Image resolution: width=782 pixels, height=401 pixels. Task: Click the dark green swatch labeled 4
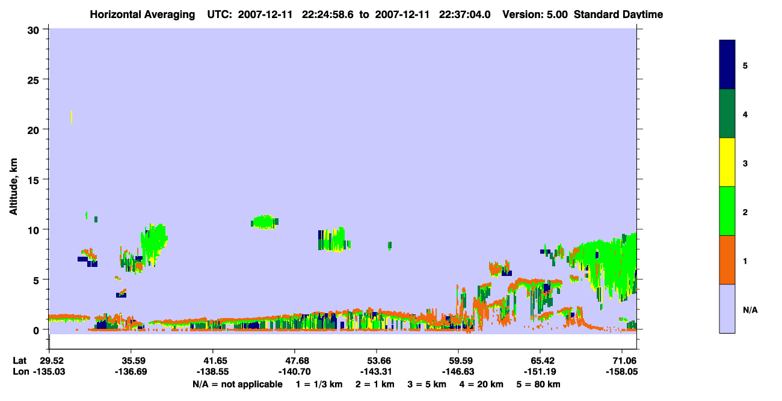727,114
